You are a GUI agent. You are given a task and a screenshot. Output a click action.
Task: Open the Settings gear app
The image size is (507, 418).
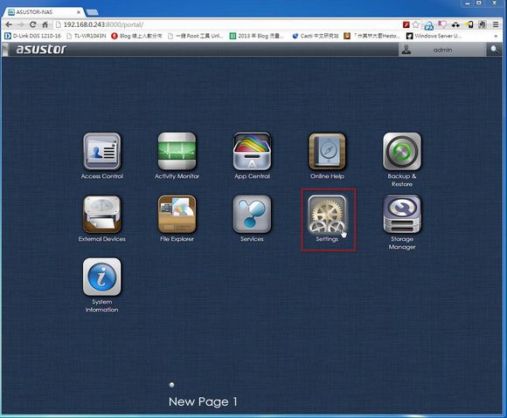click(x=327, y=214)
